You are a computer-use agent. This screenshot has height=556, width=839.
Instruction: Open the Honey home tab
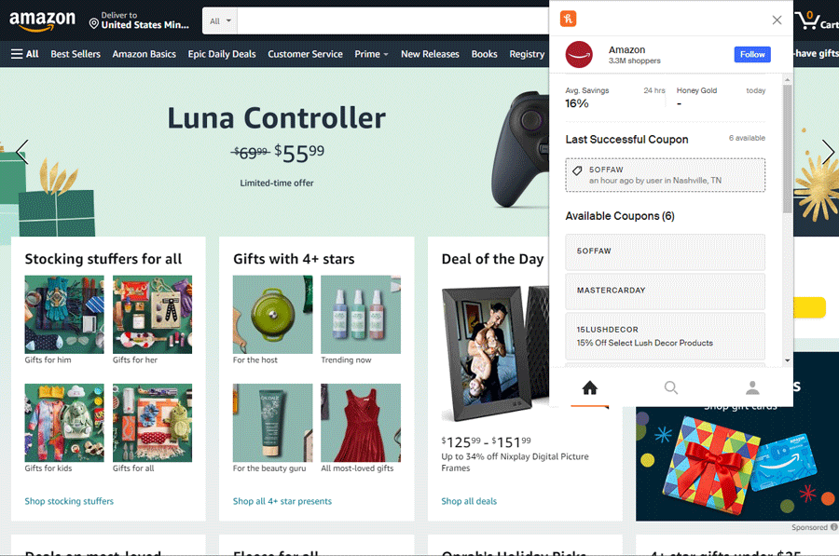[590, 387]
